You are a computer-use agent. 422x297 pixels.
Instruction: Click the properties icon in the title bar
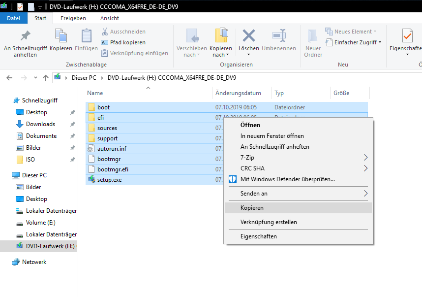20,7
